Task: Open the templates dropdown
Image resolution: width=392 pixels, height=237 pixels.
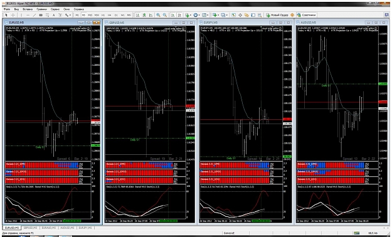Action: [206, 15]
